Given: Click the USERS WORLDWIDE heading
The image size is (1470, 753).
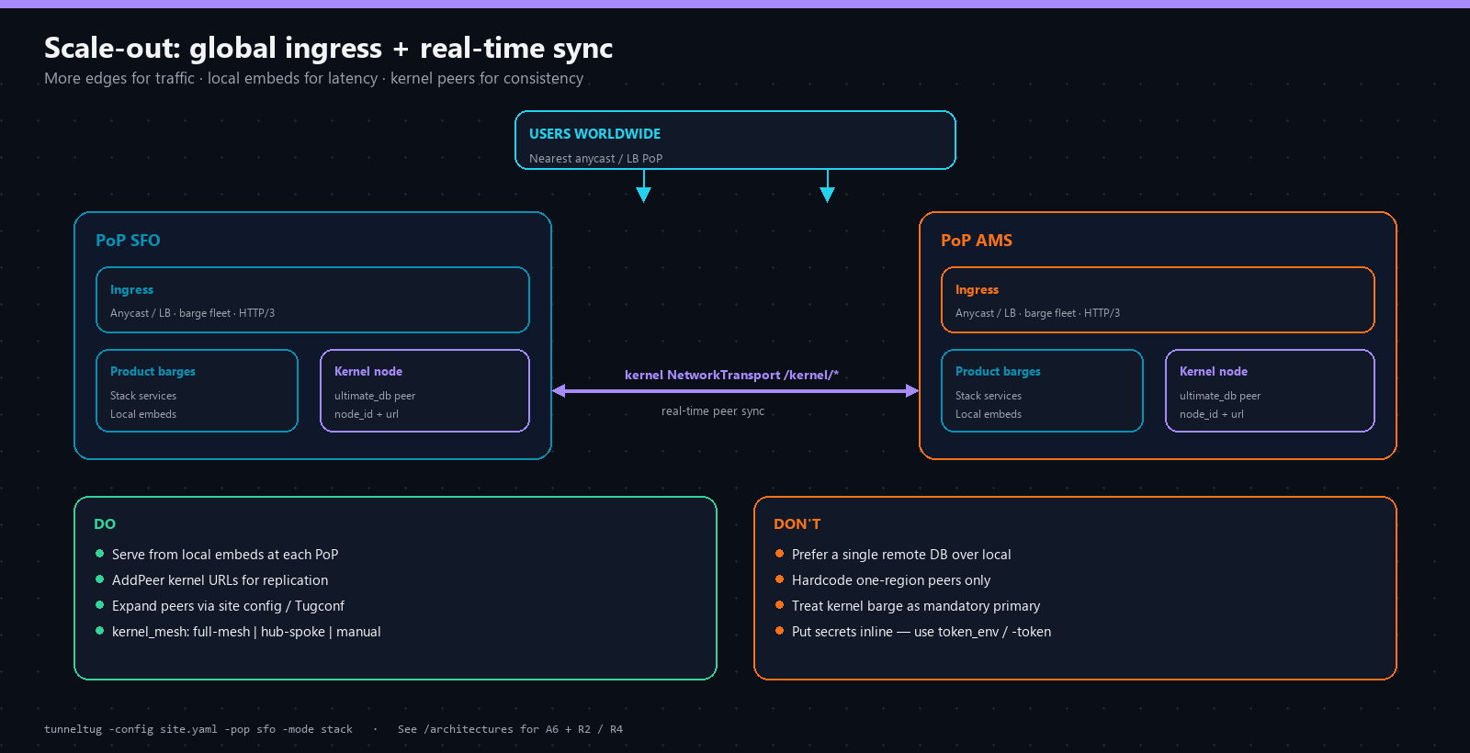Looking at the screenshot, I should [594, 134].
